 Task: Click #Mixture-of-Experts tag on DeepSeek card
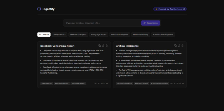point(62,84)
